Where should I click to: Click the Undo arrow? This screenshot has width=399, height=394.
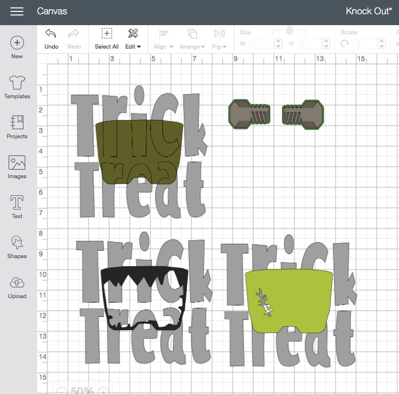[x=51, y=33]
